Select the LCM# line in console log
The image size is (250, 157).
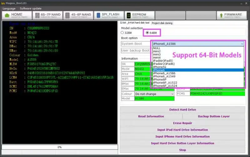[x=61, y=78]
